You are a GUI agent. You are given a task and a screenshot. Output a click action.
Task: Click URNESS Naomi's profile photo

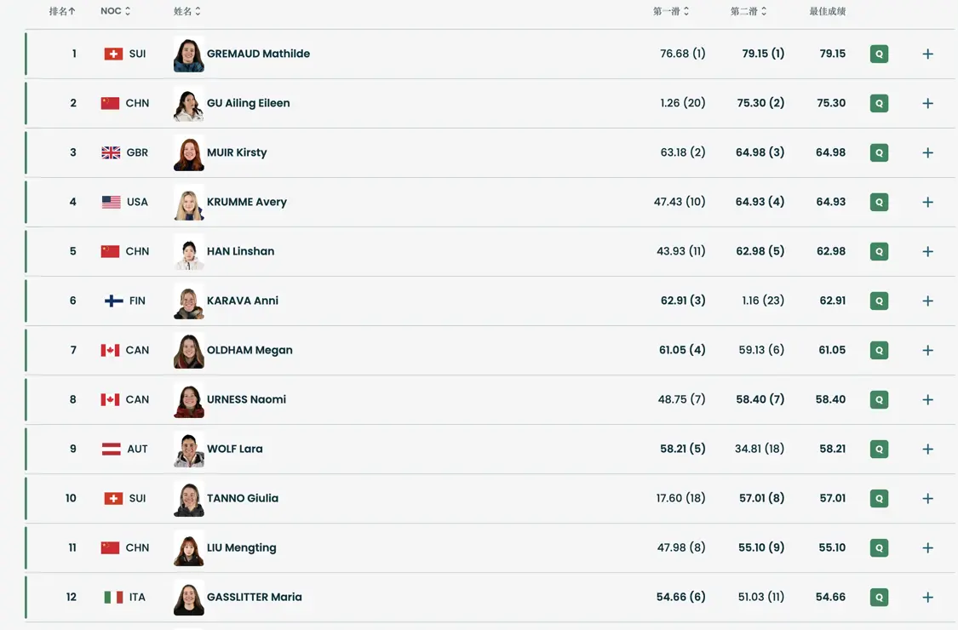188,399
